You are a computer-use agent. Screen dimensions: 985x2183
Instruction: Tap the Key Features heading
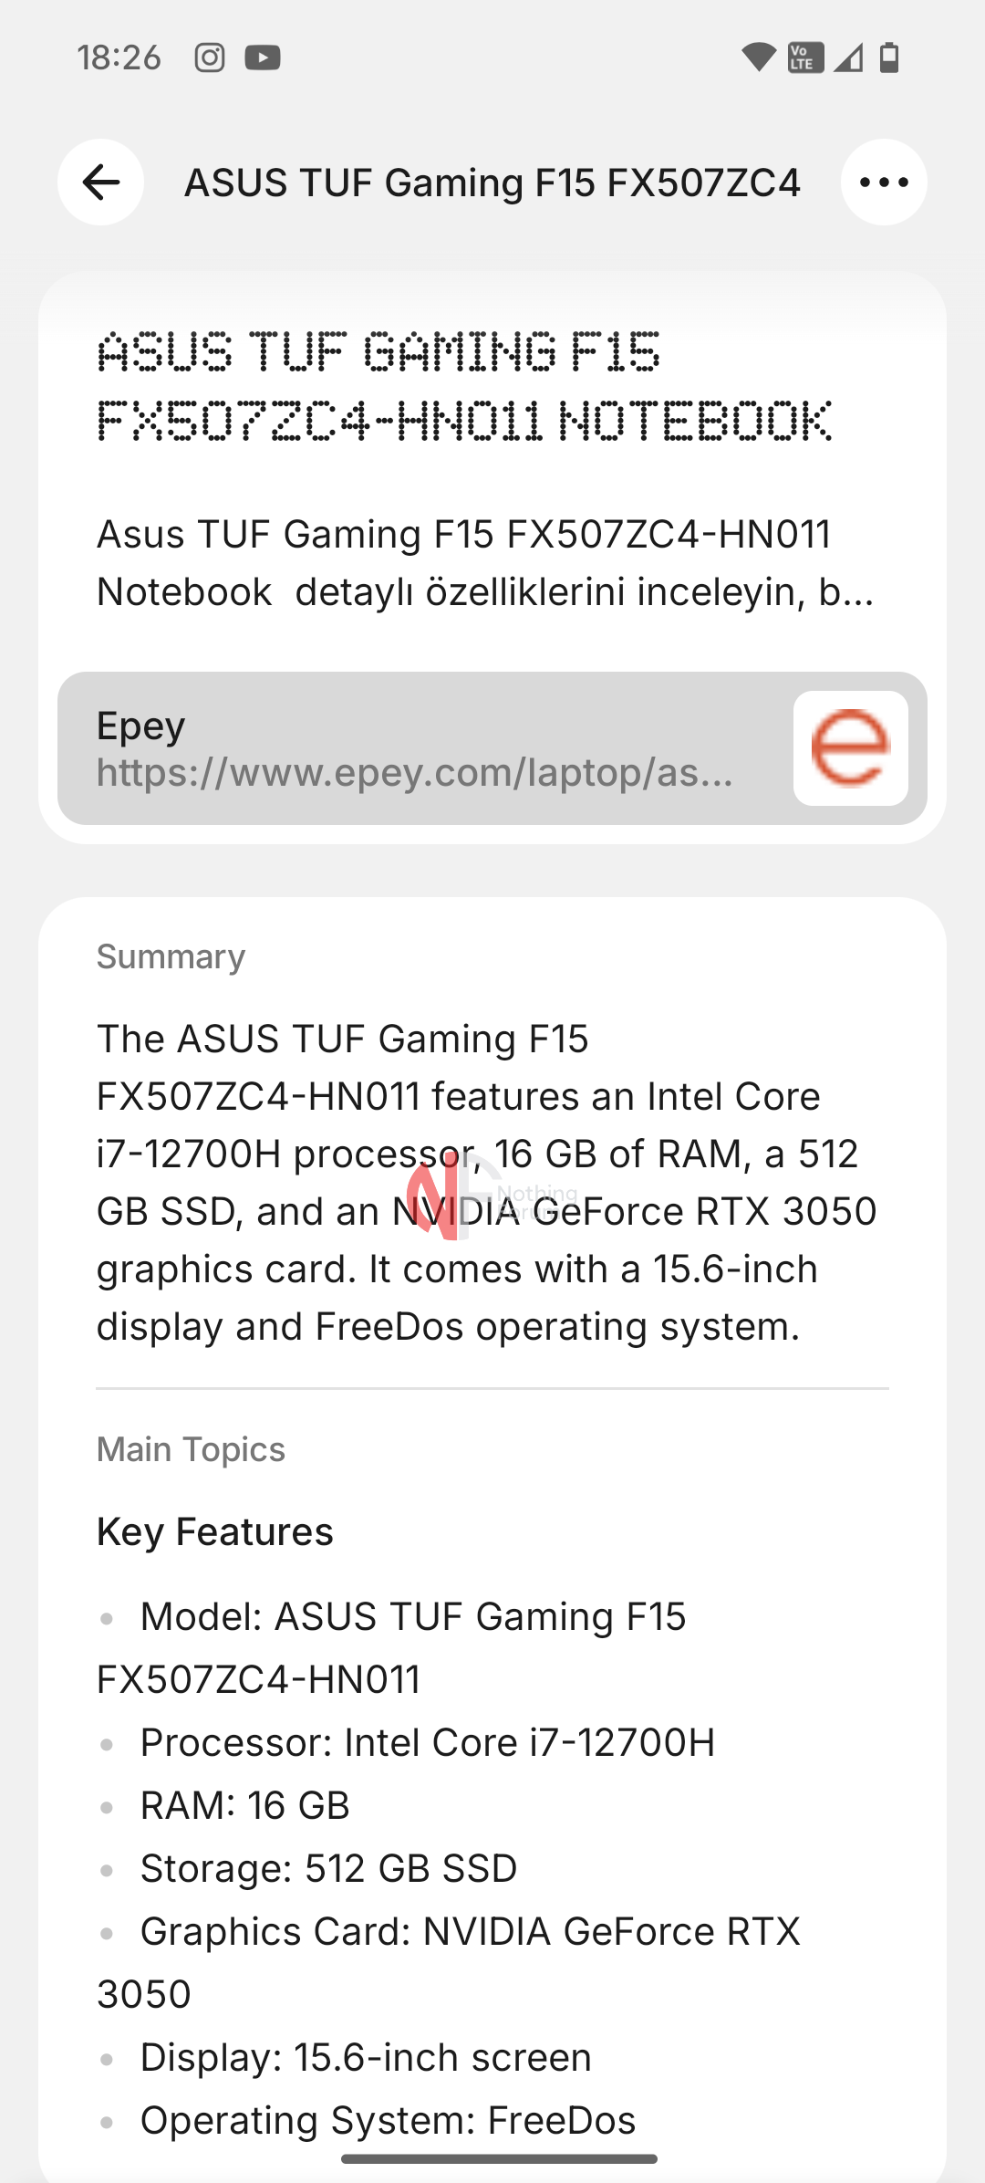[x=215, y=1531]
